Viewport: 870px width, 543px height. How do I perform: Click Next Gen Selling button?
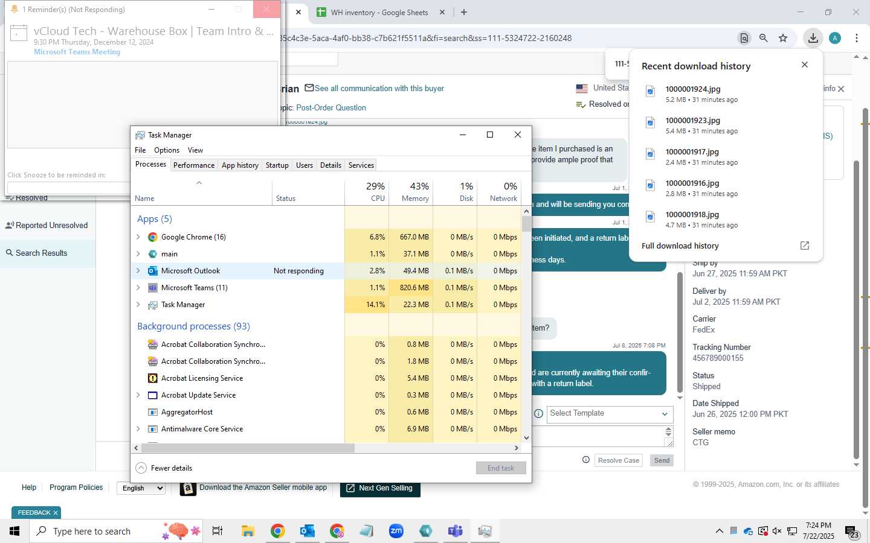[x=380, y=488]
